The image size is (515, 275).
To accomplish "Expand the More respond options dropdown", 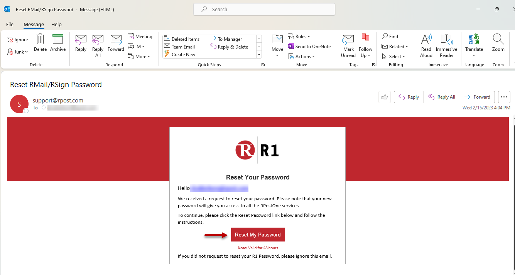I will coord(139,57).
